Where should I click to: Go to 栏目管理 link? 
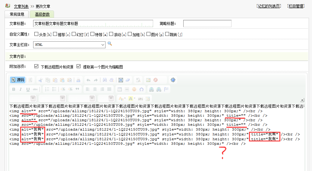point(296,6)
